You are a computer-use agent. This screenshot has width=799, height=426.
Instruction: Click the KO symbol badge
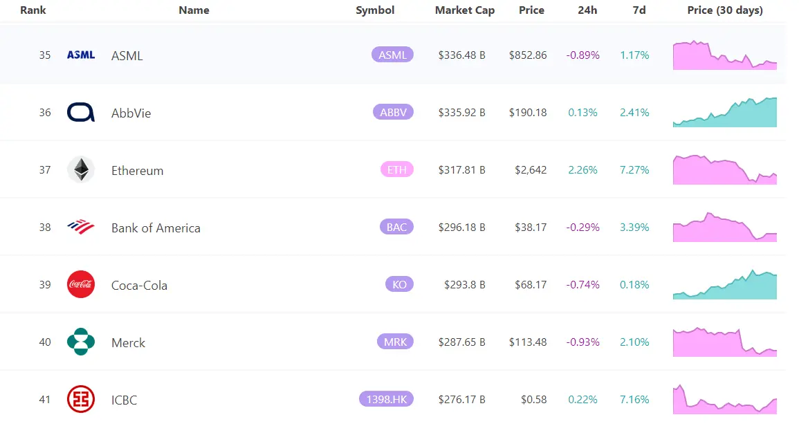coord(399,284)
